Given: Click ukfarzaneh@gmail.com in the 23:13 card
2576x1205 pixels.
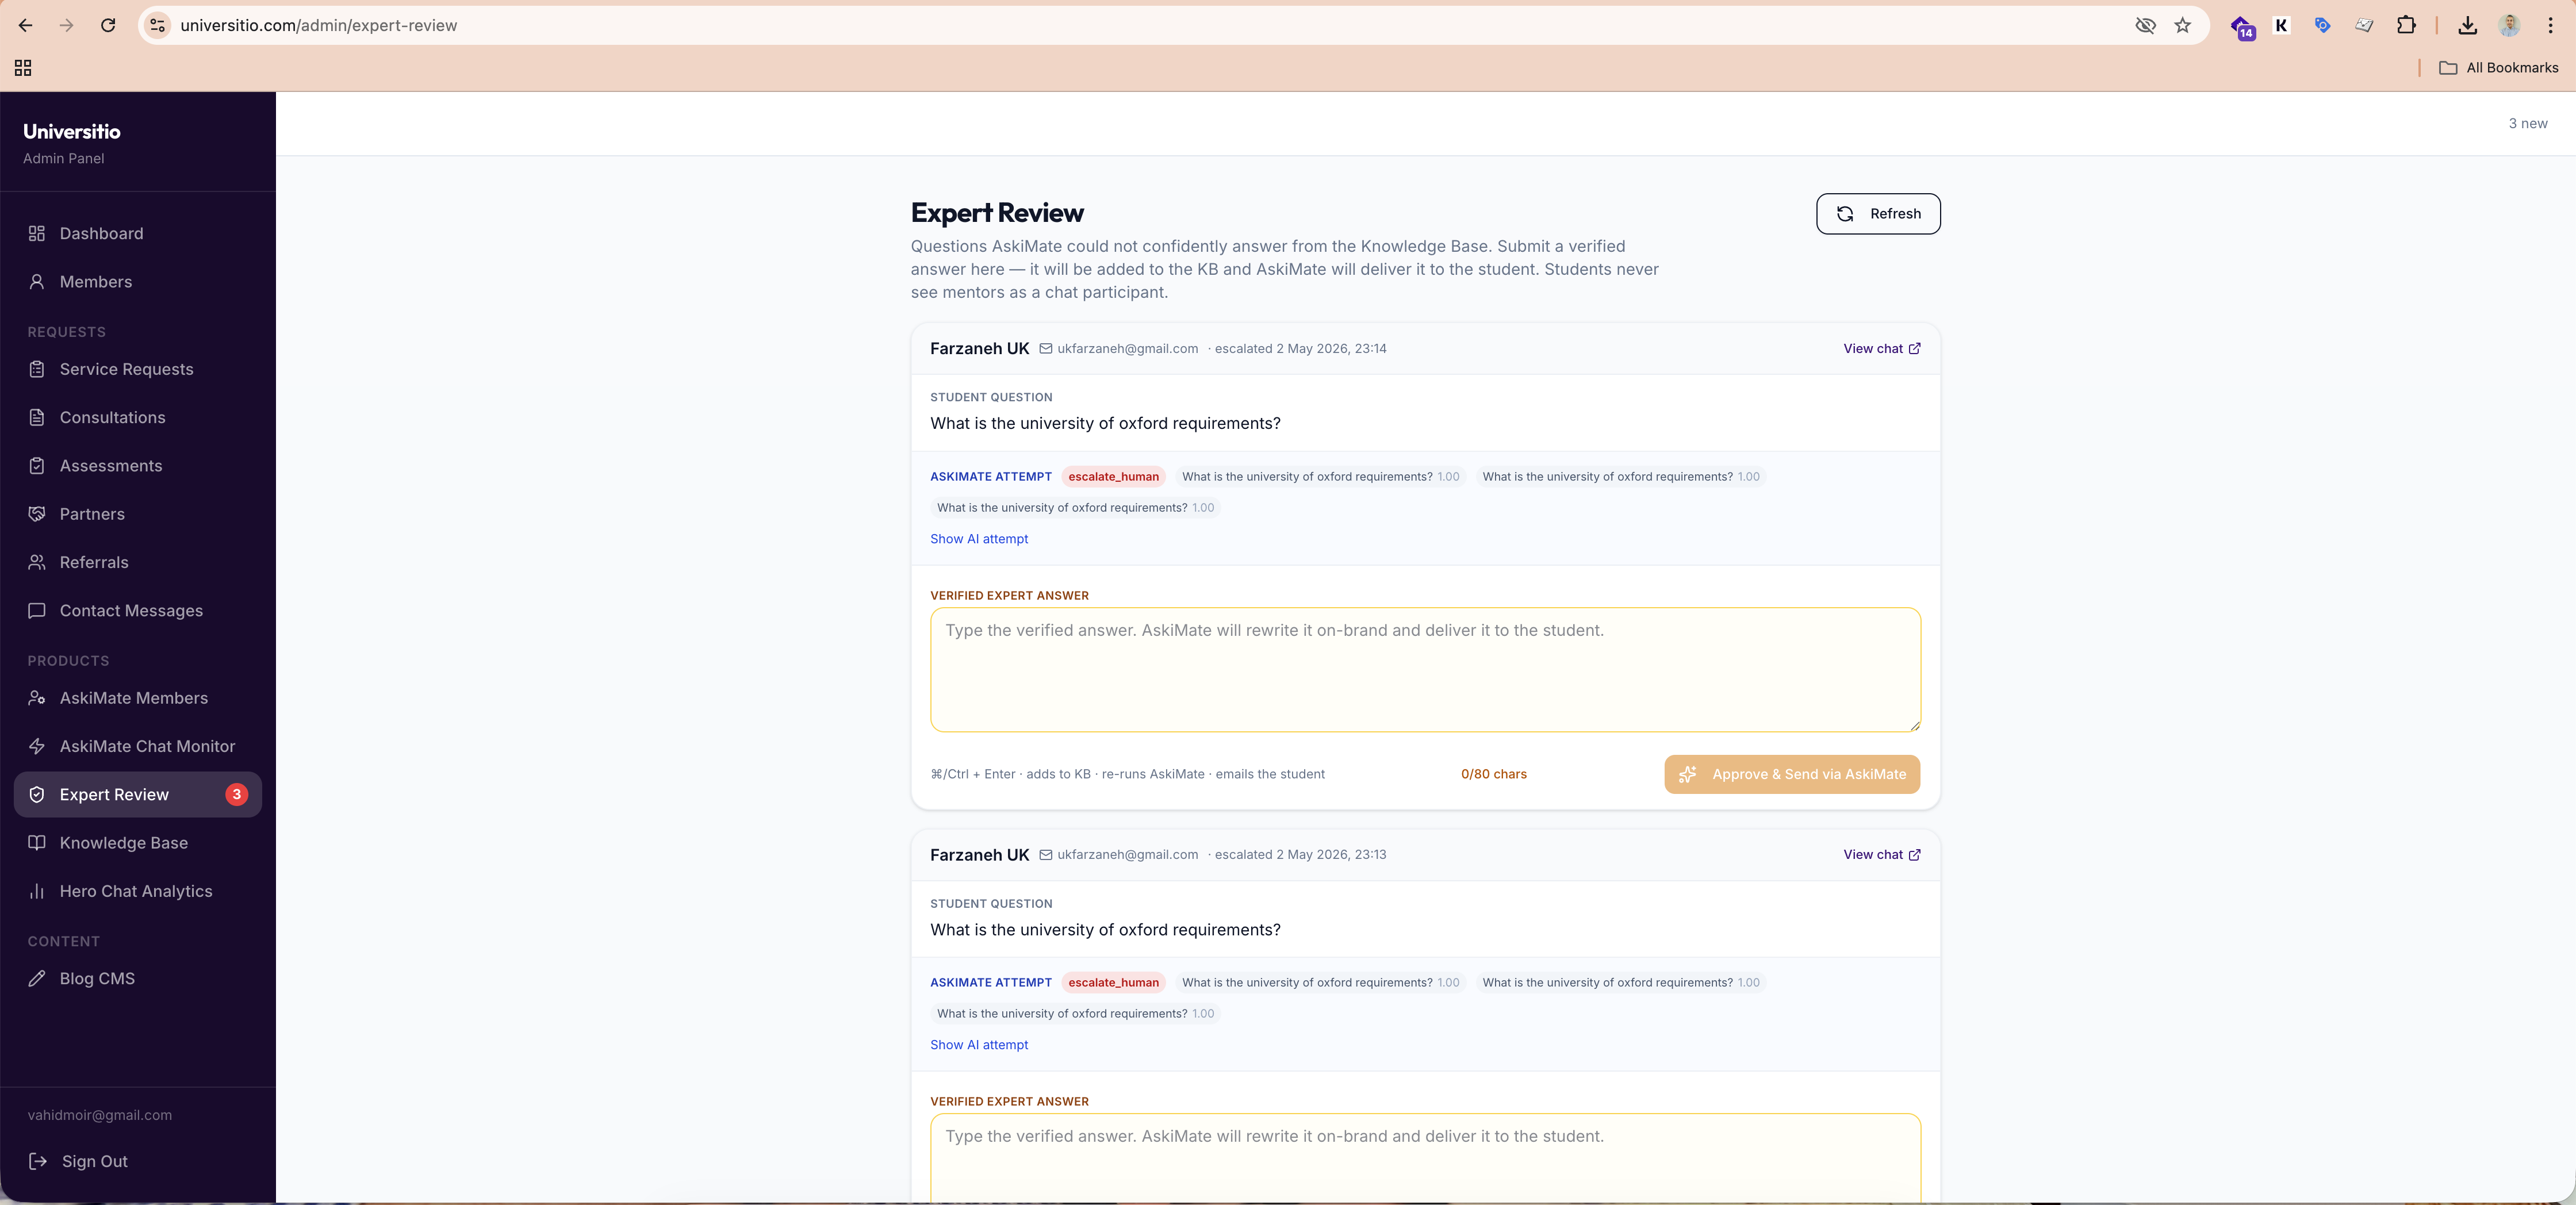Looking at the screenshot, I should [1127, 854].
